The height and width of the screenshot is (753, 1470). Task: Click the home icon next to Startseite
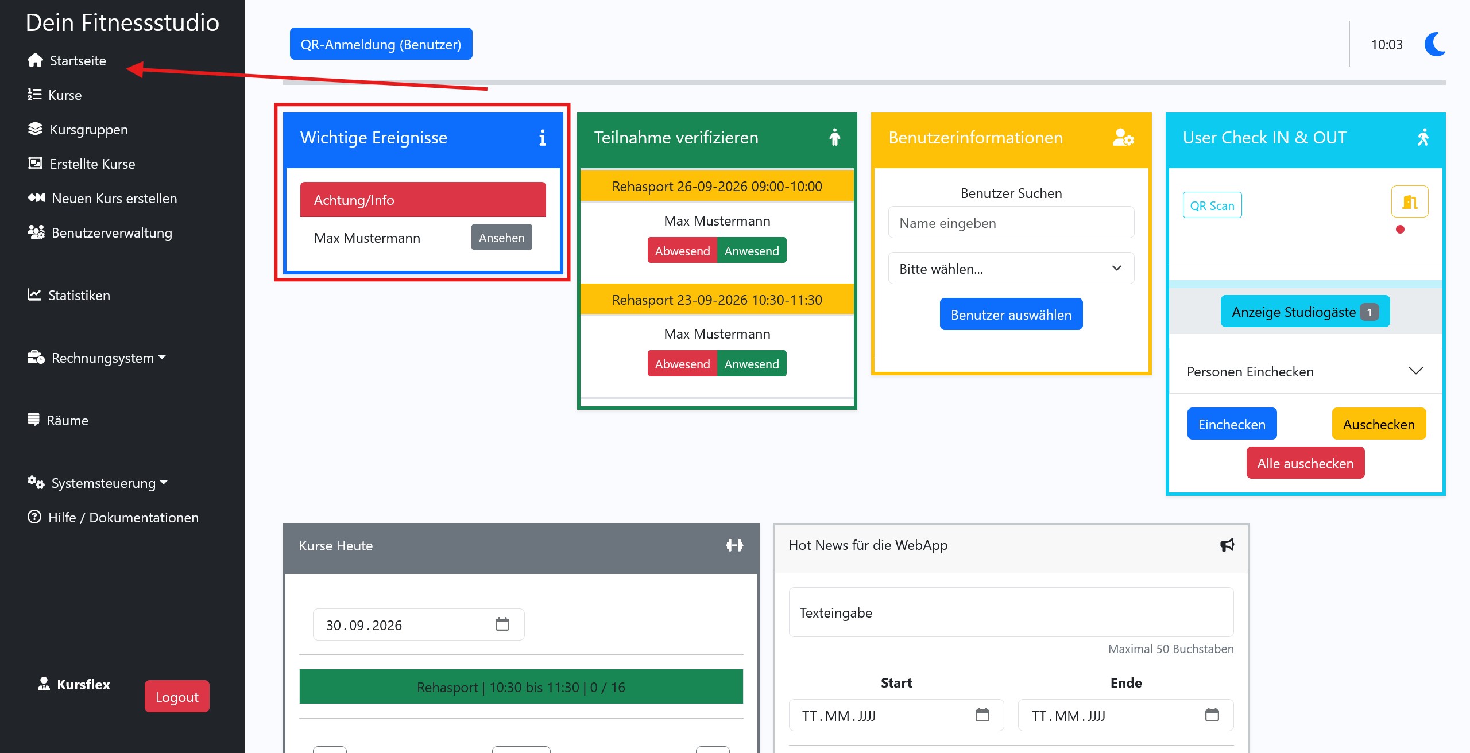(x=36, y=60)
